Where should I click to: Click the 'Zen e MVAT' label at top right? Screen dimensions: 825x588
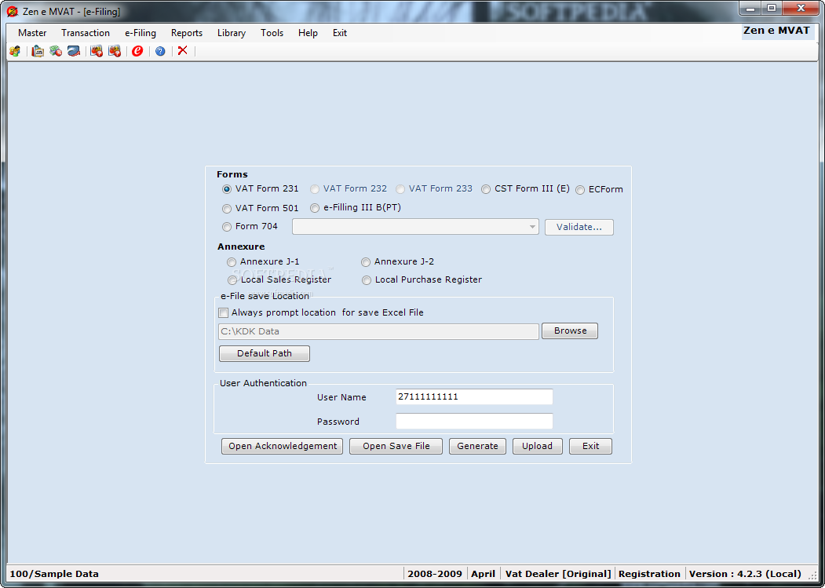tap(776, 31)
